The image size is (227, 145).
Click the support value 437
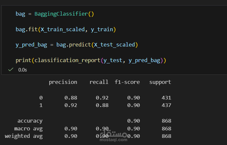point(166,105)
